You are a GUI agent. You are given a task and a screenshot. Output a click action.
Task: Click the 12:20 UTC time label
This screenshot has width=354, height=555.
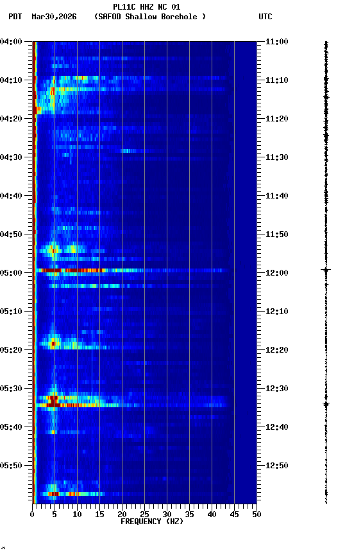pyautogui.click(x=277, y=351)
